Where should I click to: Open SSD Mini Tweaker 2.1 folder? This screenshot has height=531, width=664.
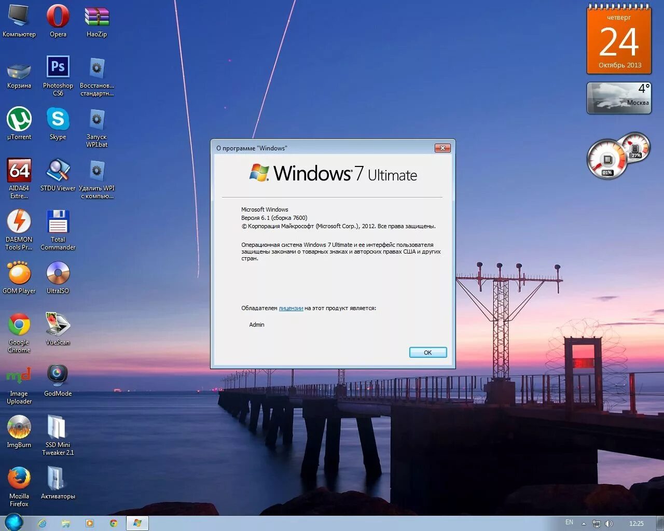(x=58, y=435)
